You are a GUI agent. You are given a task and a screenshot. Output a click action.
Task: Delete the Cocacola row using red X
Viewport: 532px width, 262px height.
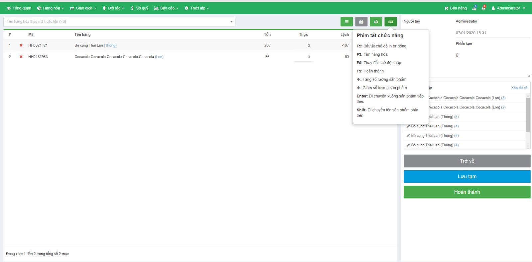click(21, 57)
